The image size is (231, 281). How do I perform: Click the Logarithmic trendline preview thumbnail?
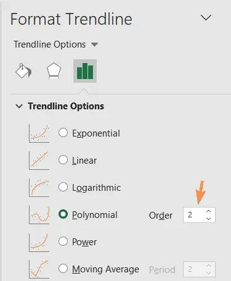pyautogui.click(x=39, y=188)
